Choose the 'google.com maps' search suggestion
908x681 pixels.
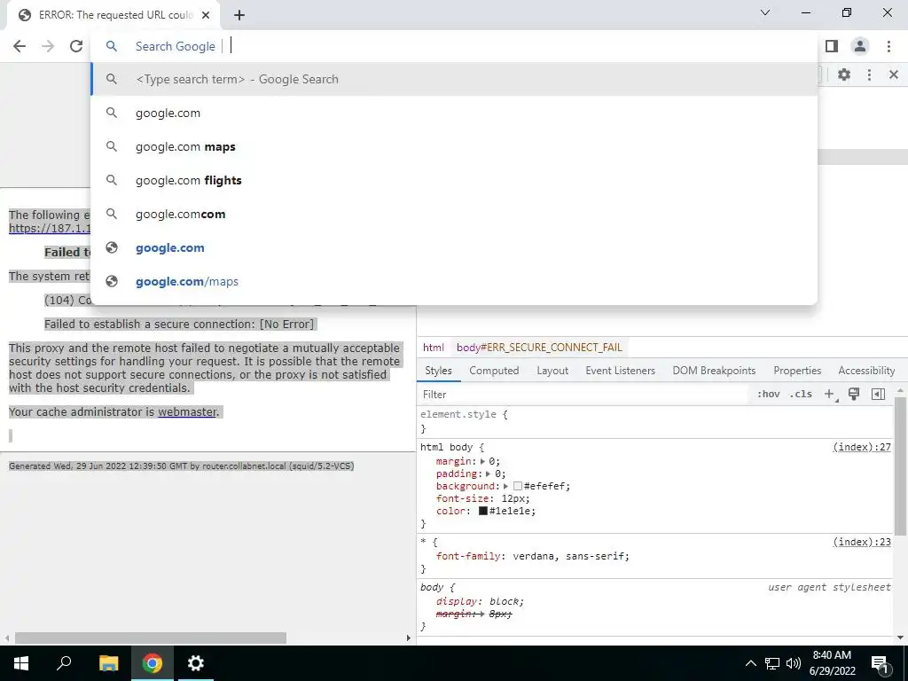pos(454,147)
